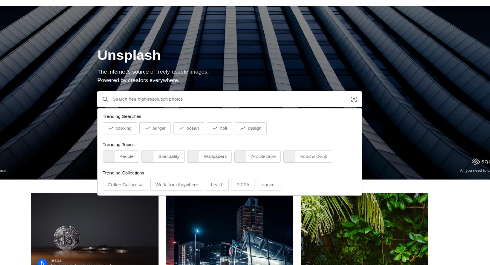
Task: Click the Tezos sponsor name
Action: [x=56, y=260]
